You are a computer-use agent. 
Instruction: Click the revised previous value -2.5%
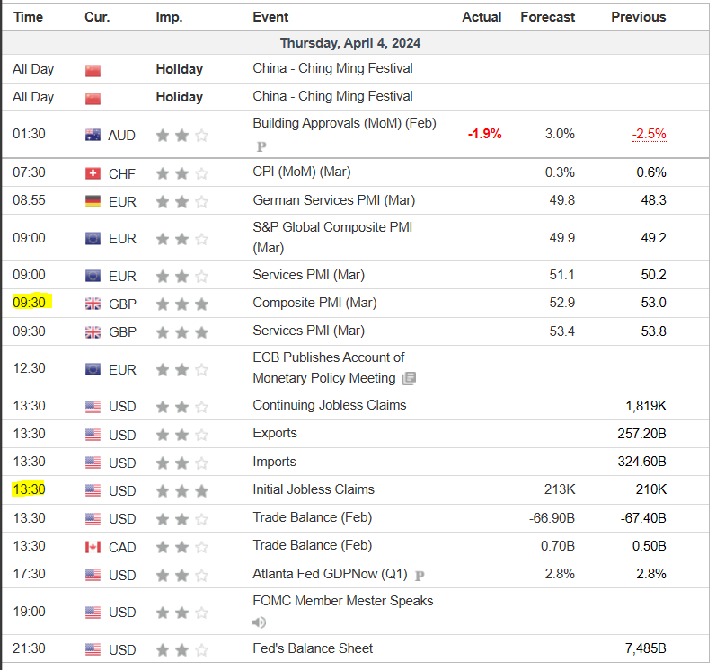coord(649,134)
